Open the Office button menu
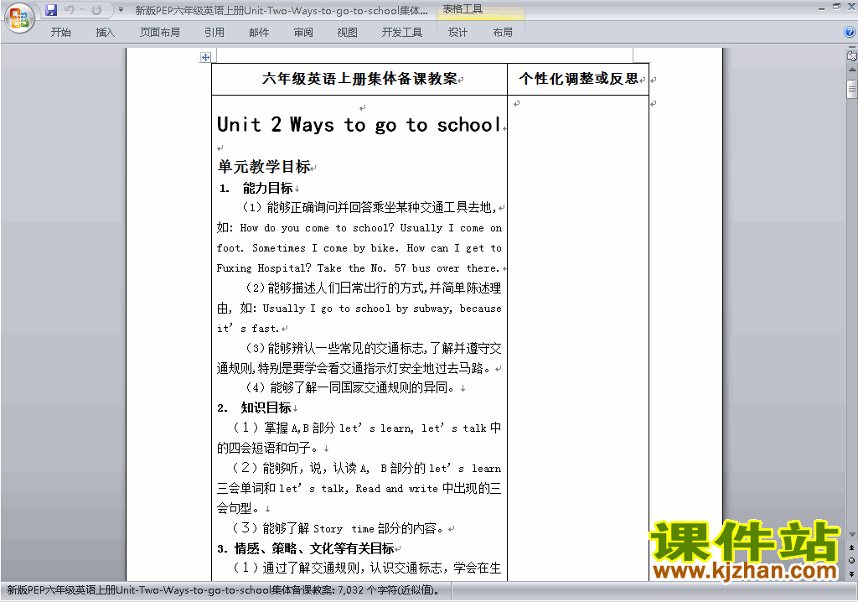Image resolution: width=858 pixels, height=602 pixels. pos(19,18)
